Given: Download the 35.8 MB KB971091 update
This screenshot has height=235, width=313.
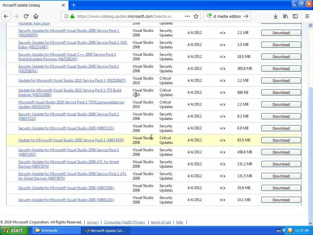Looking at the screenshot, I should point(281,188).
